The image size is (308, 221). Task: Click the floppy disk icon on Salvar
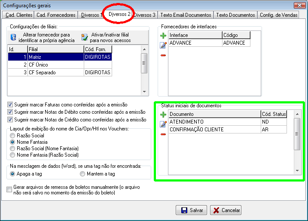184,210
